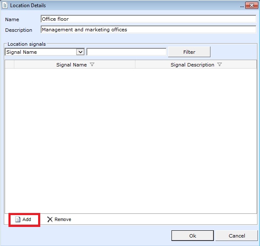Confirm the dialog with Ok
Image resolution: width=260 pixels, height=246 pixels.
pos(193,236)
